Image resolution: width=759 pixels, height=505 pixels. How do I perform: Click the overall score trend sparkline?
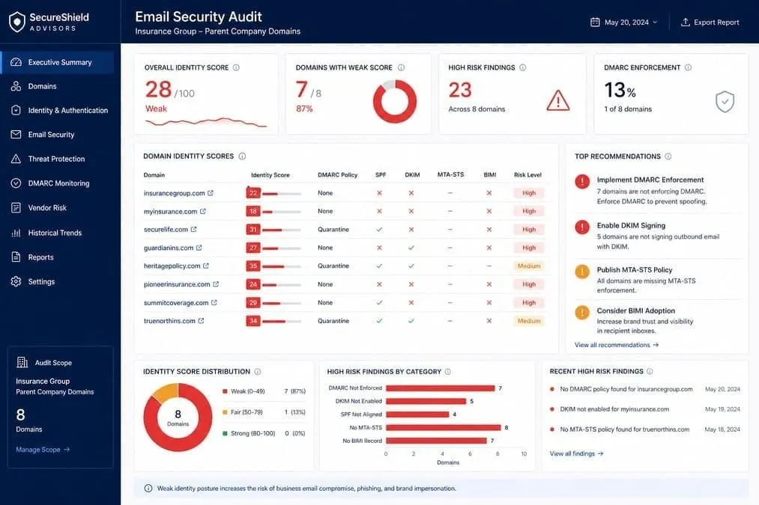(206, 122)
